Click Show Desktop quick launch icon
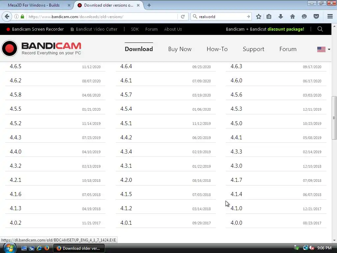 tap(24, 248)
